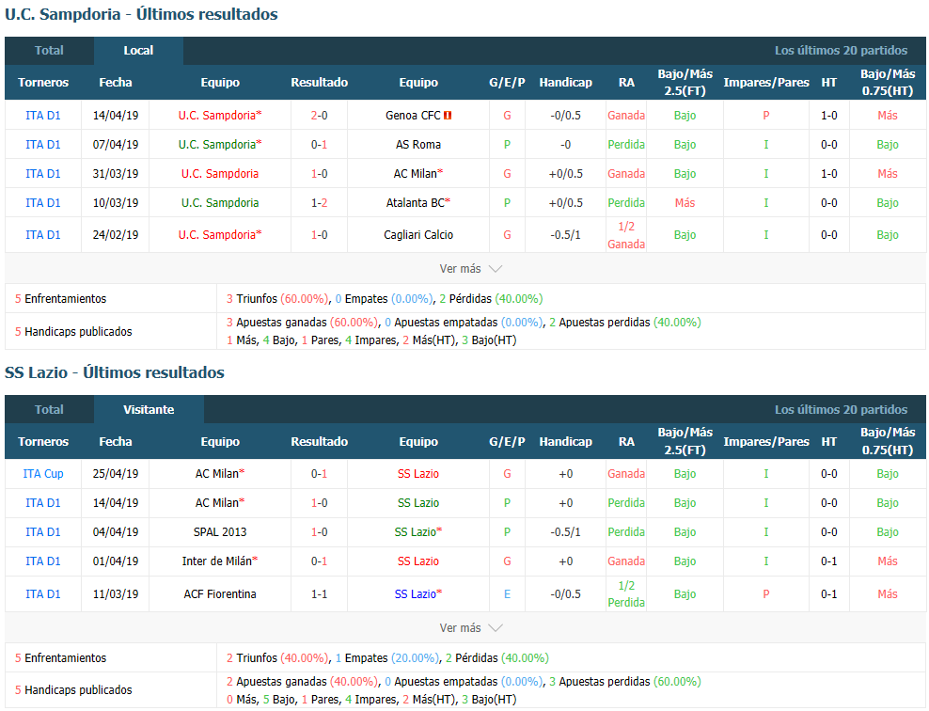Click SS Lazio in the 11/03/19 row
The width and height of the screenshot is (929, 711).
click(416, 593)
